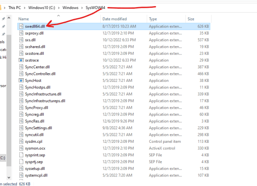Click the sxs.dll file icon
The width and height of the screenshot is (257, 186).
pyautogui.click(x=21, y=40)
